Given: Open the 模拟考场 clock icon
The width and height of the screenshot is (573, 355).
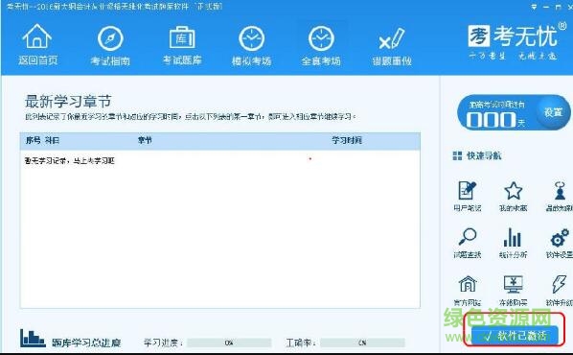Looking at the screenshot, I should coord(252,38).
